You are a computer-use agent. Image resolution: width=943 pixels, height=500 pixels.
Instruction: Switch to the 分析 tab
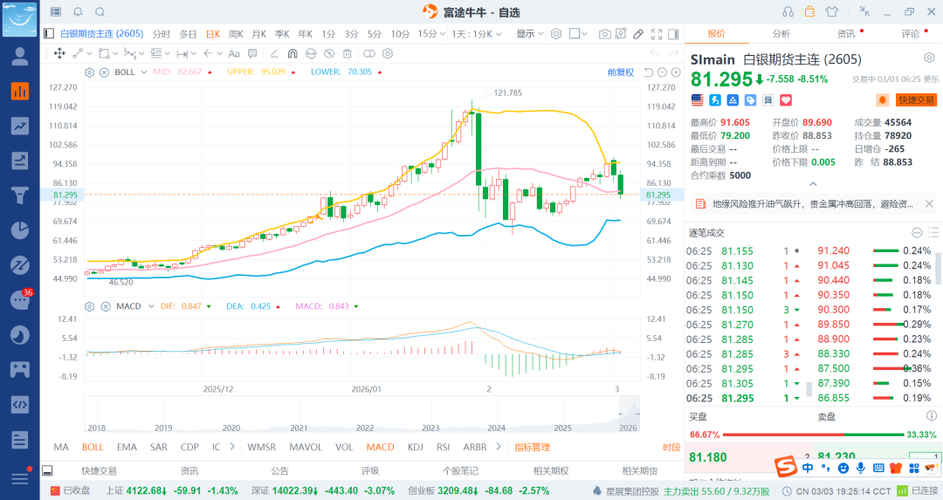[781, 34]
